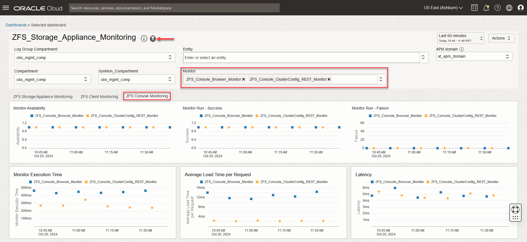Remove ZFS_Console_Browser_Monitor from Monitor filter
This screenshot has width=527, height=242.
(x=243, y=79)
